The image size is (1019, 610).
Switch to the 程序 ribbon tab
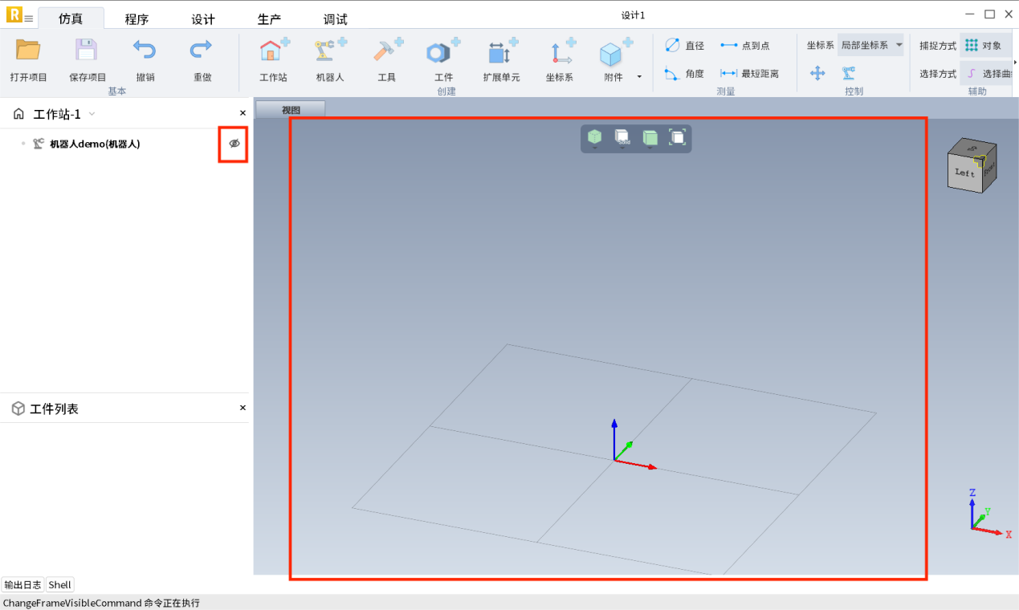pos(137,19)
